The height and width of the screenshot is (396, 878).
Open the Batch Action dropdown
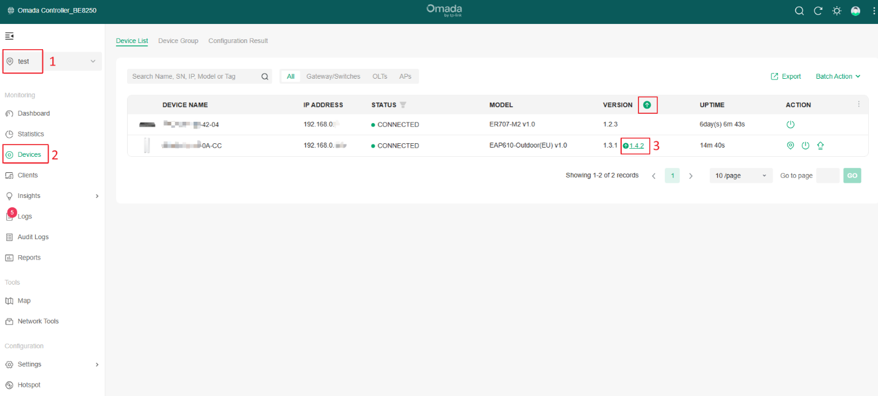(x=837, y=76)
